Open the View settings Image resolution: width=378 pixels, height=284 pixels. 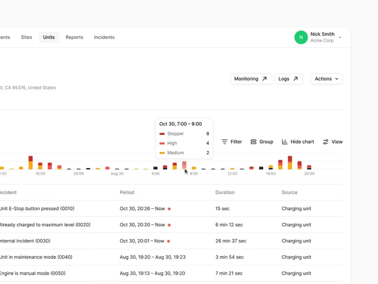pyautogui.click(x=332, y=142)
